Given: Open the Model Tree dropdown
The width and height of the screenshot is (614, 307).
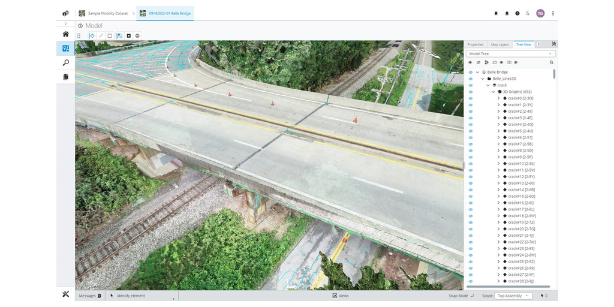Looking at the screenshot, I should 511,54.
